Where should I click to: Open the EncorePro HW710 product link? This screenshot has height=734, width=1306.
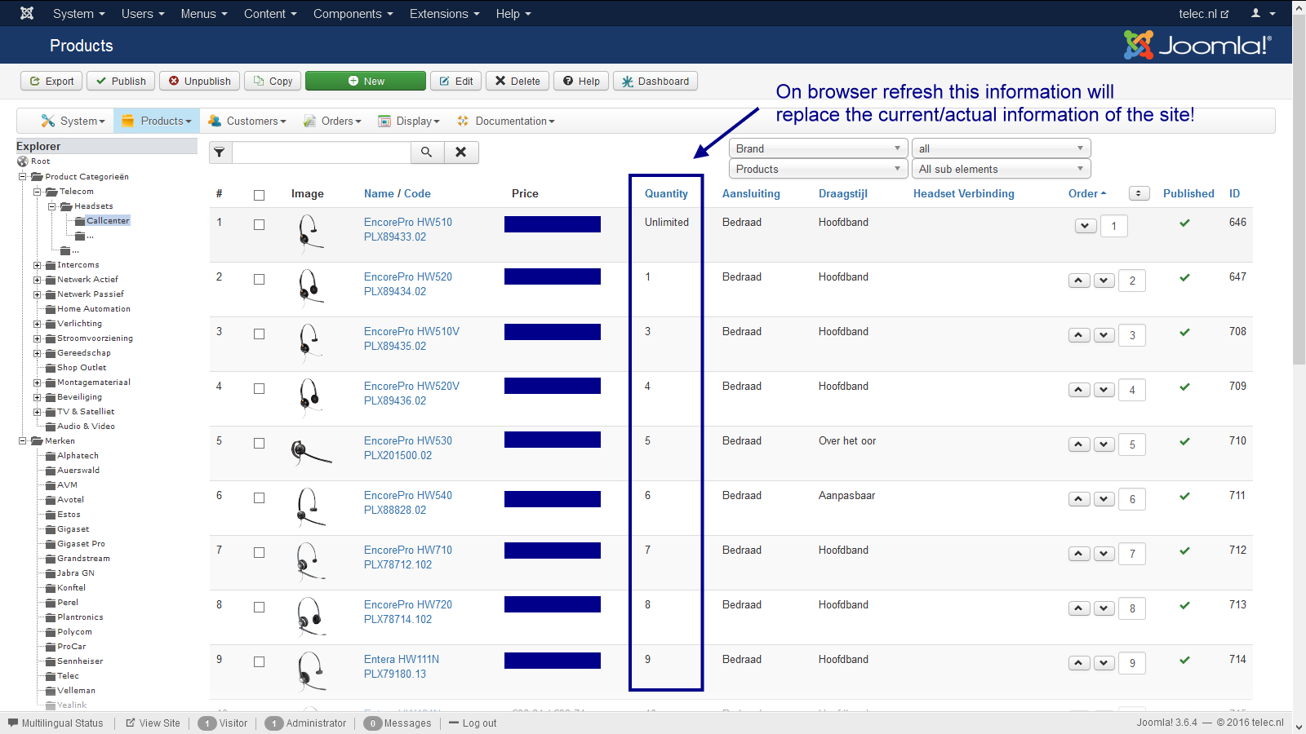tap(407, 550)
